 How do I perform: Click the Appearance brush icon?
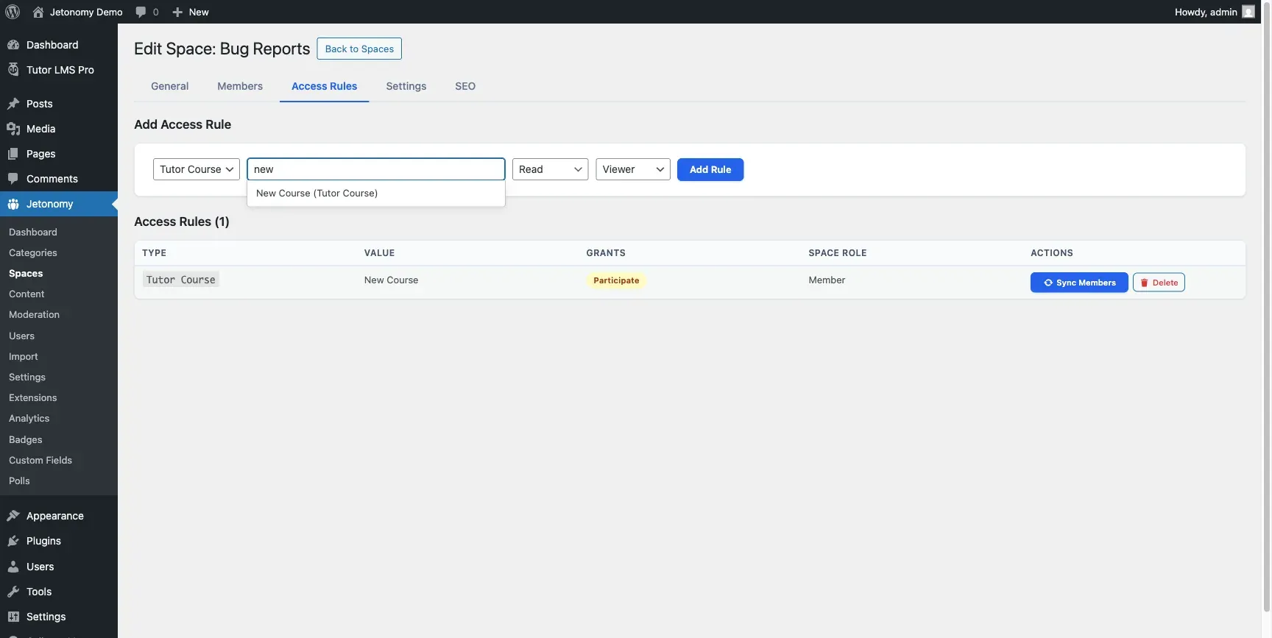13,516
